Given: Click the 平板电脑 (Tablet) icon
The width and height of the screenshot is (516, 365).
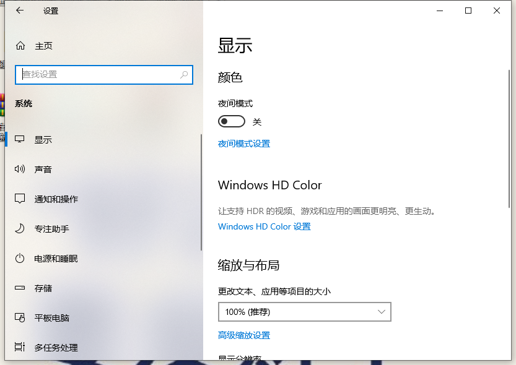Looking at the screenshot, I should (19, 317).
